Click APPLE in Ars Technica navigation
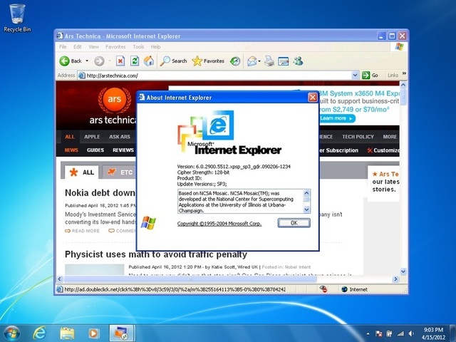Image resolution: width=456 pixels, height=342 pixels. click(92, 137)
